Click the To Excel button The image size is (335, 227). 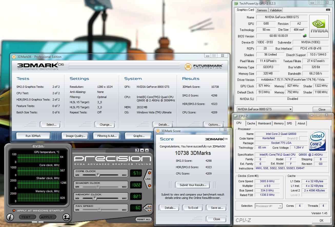193,208
